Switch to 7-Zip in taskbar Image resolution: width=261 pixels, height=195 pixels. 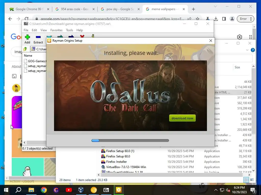pyautogui.click(x=106, y=190)
